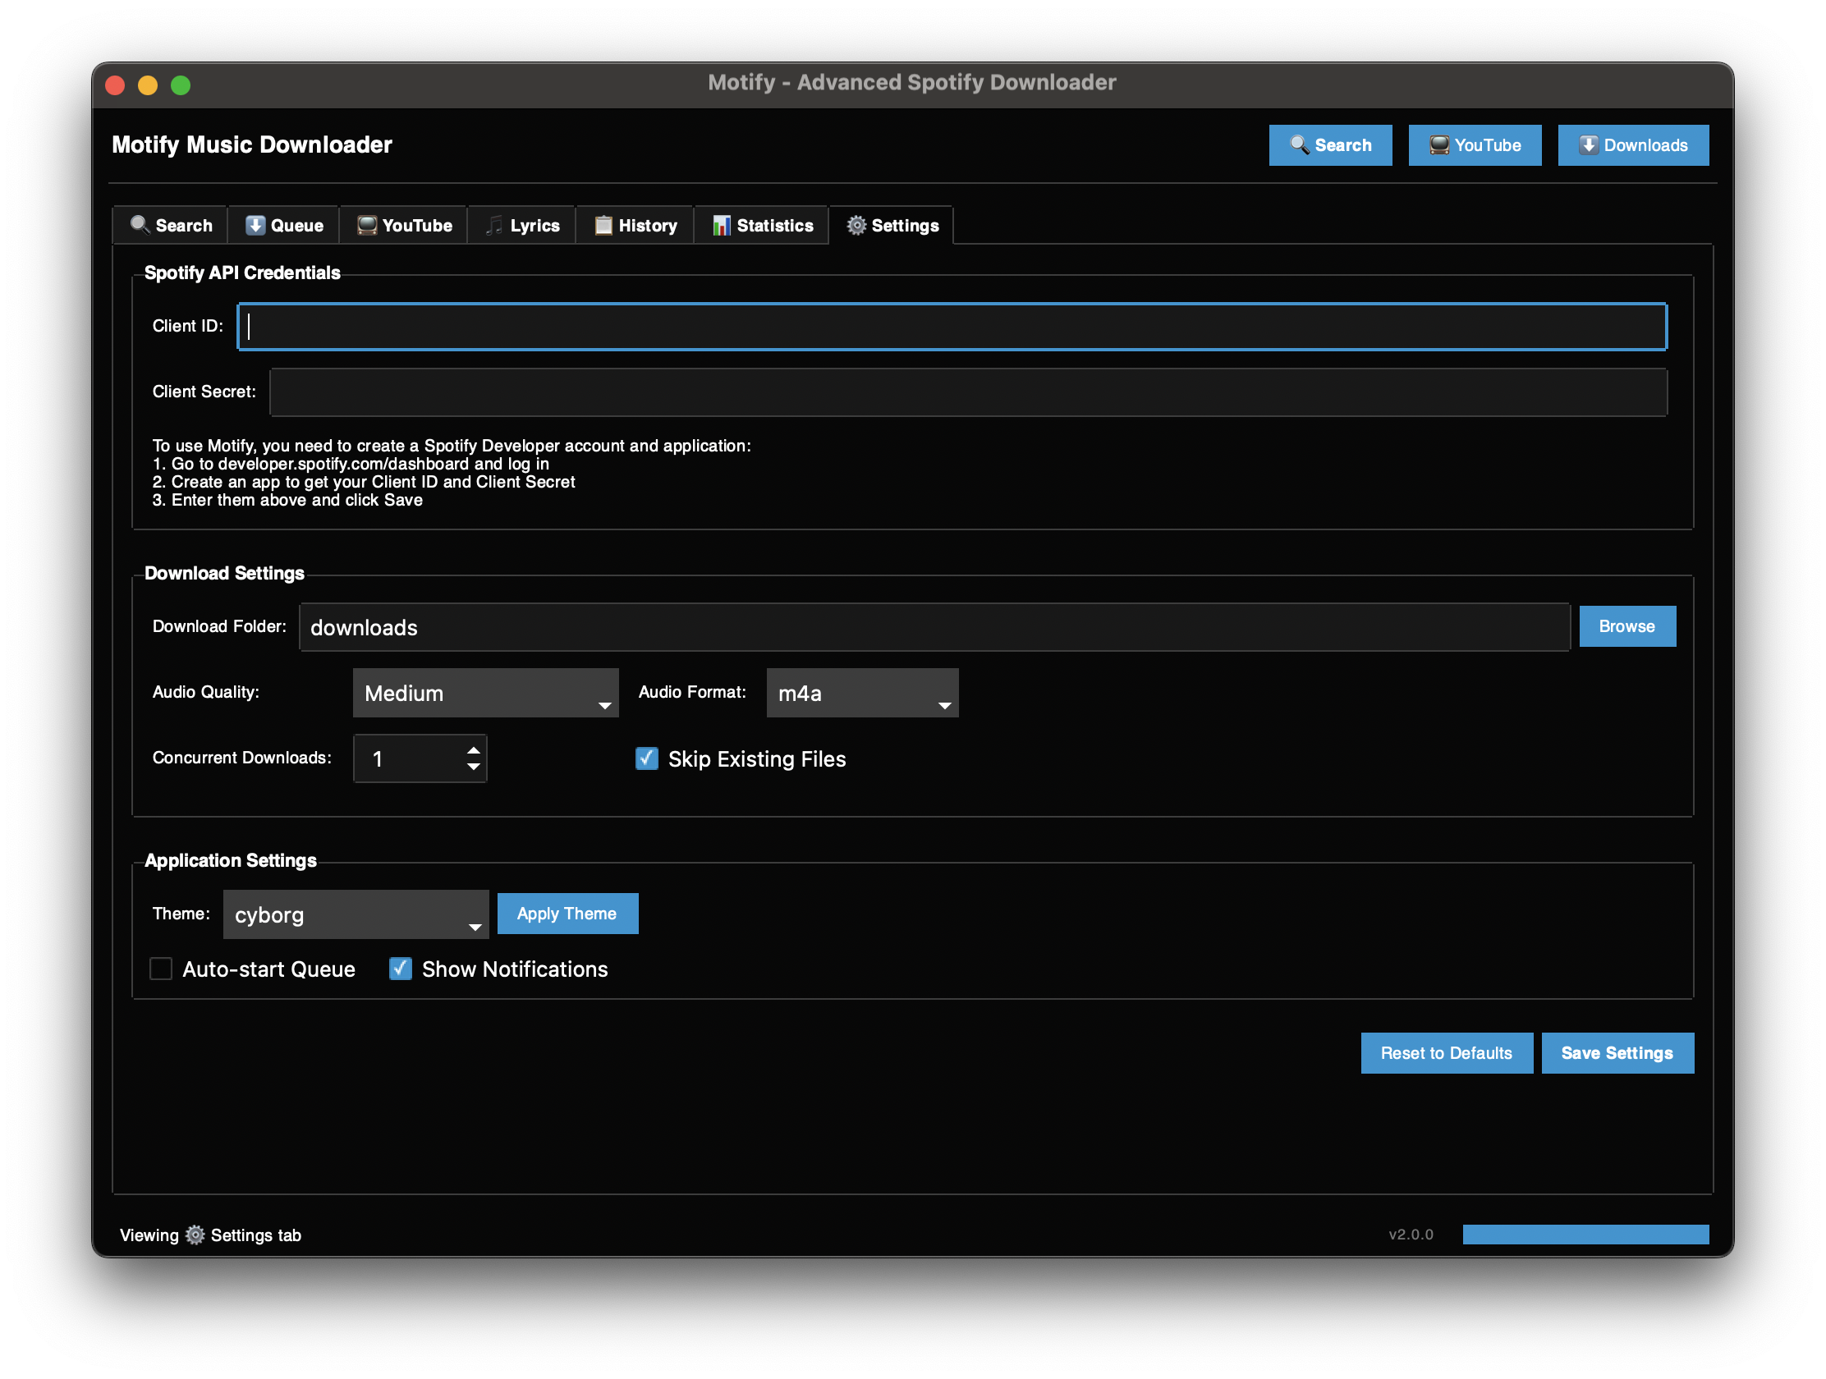
Task: Click the Client Secret input field
Action: [x=967, y=393]
